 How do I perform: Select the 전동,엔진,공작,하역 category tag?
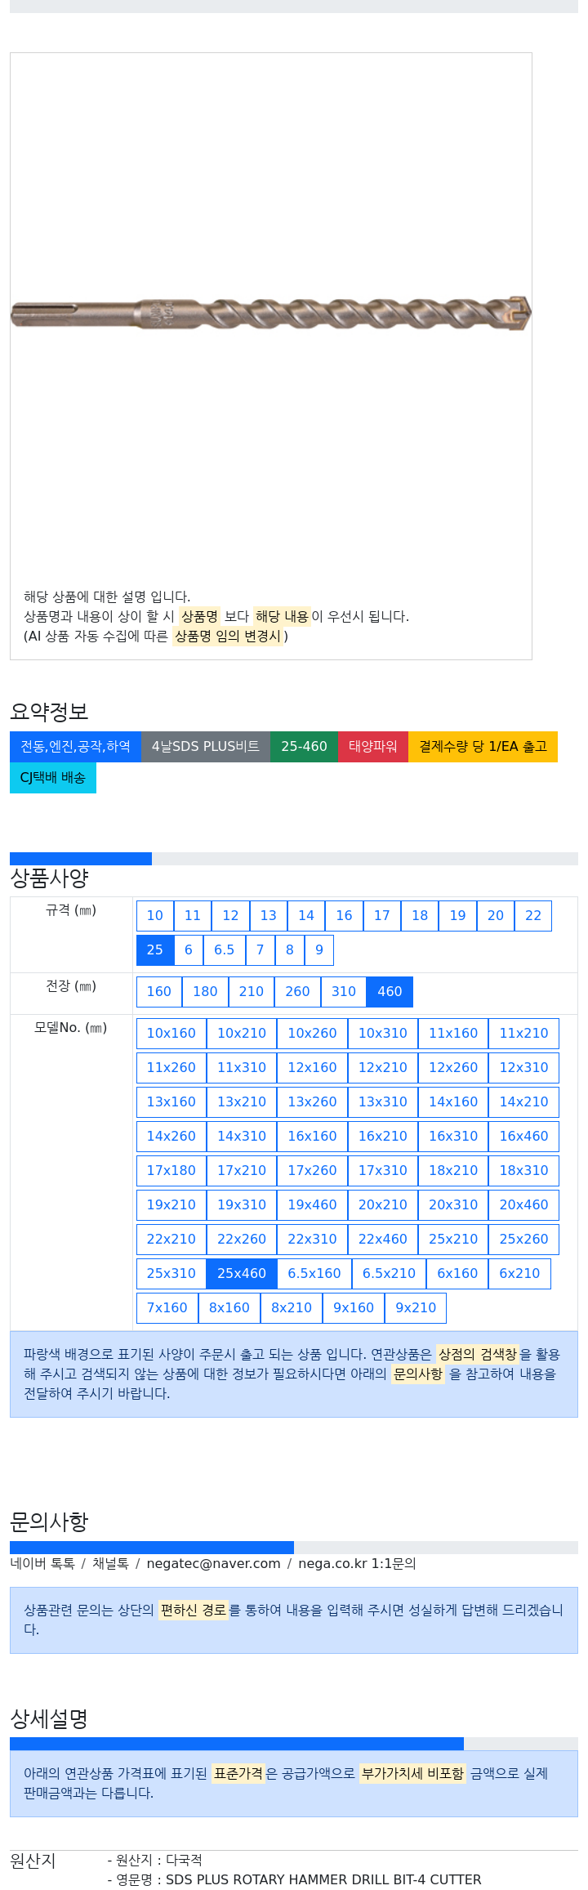click(75, 746)
